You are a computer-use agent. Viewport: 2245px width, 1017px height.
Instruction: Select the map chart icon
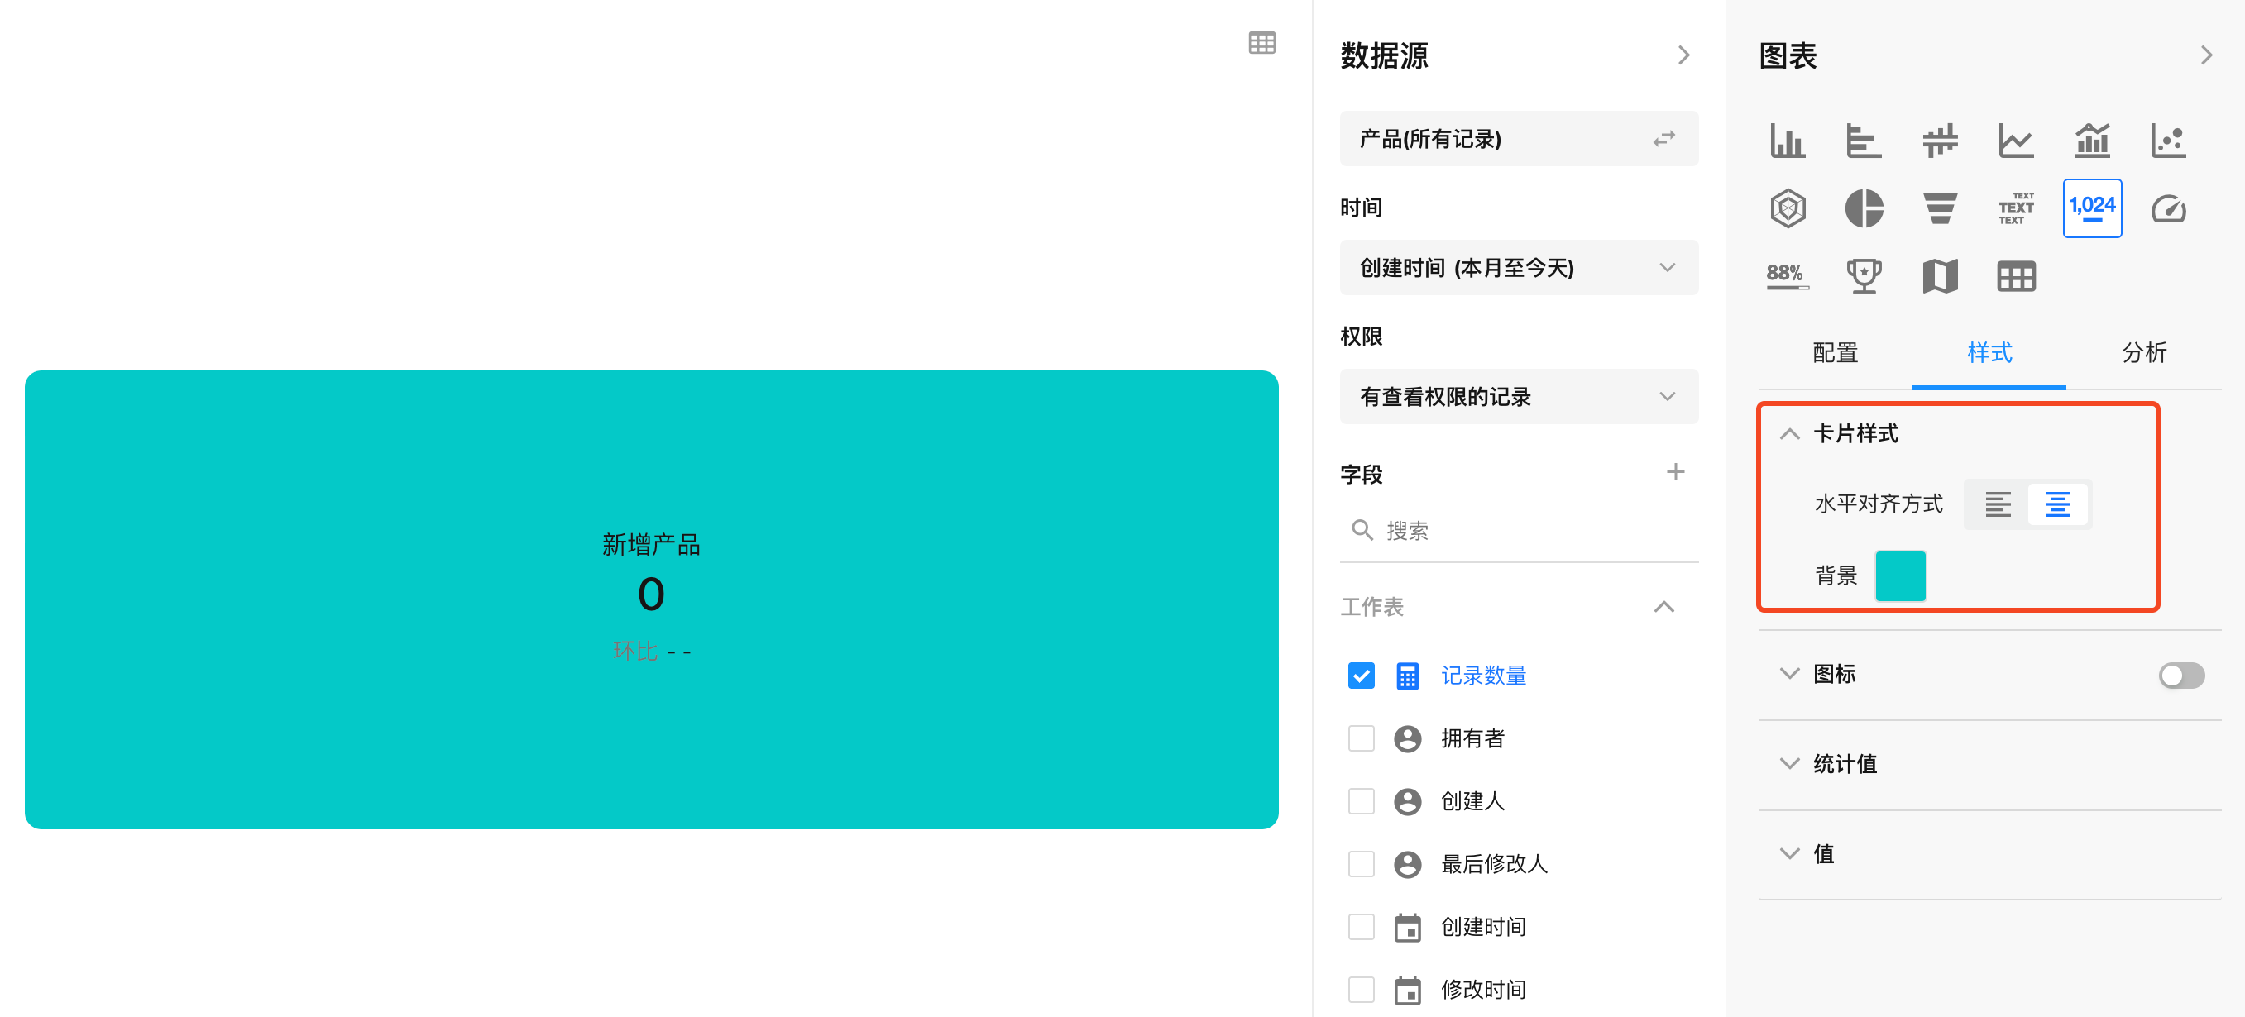click(1939, 276)
